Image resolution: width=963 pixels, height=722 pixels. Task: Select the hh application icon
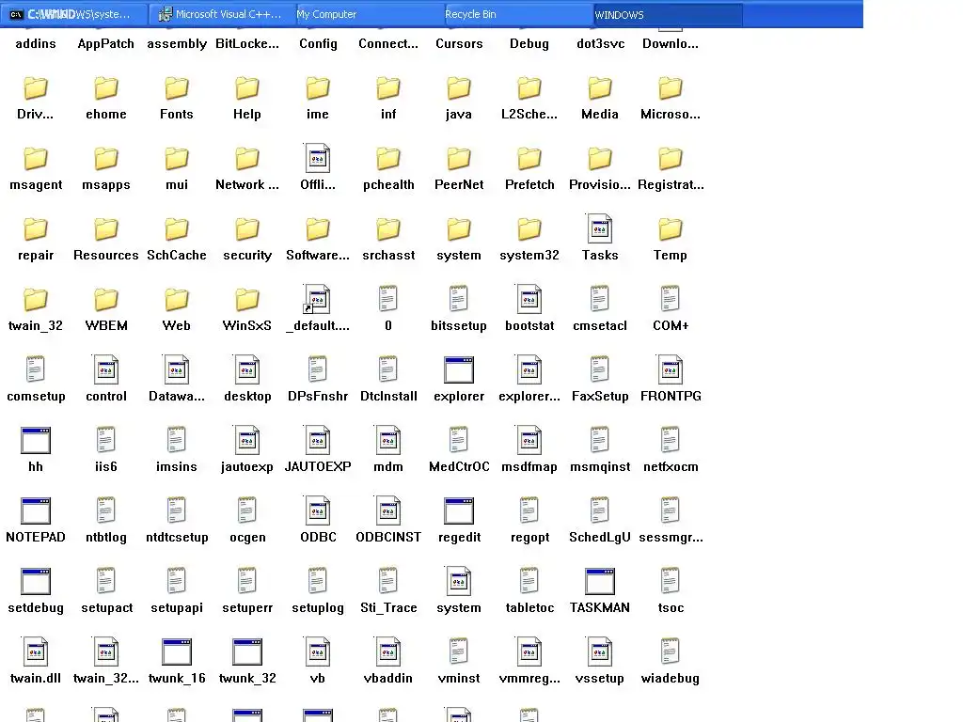36,441
